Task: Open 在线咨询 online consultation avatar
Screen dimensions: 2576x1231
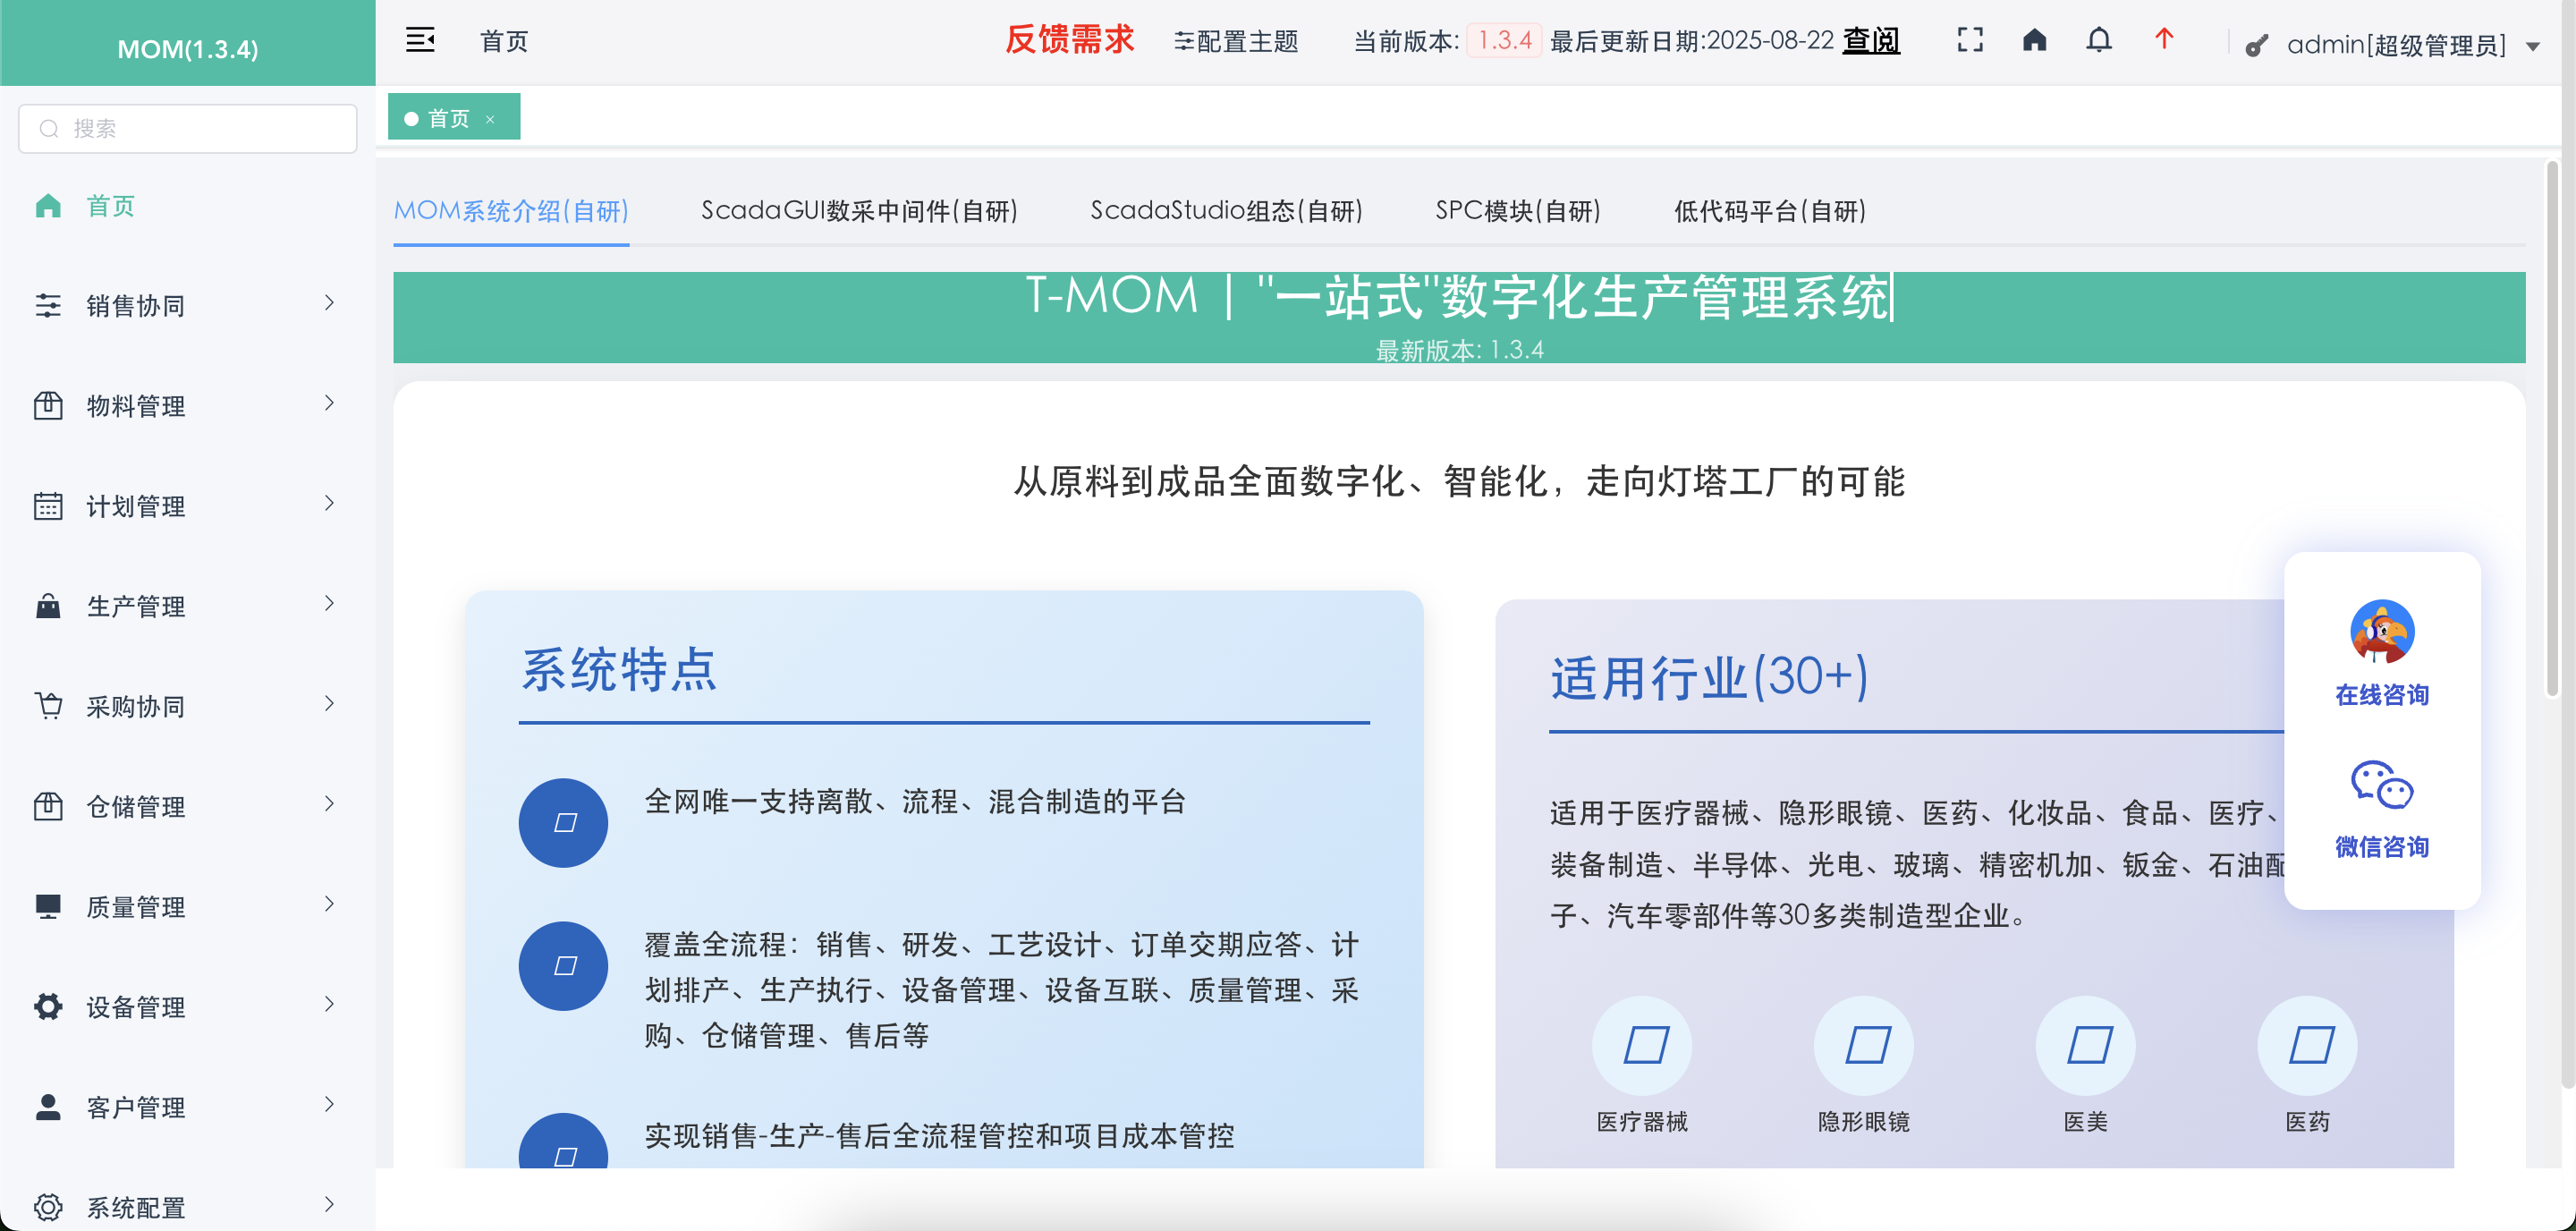Action: (x=2382, y=632)
